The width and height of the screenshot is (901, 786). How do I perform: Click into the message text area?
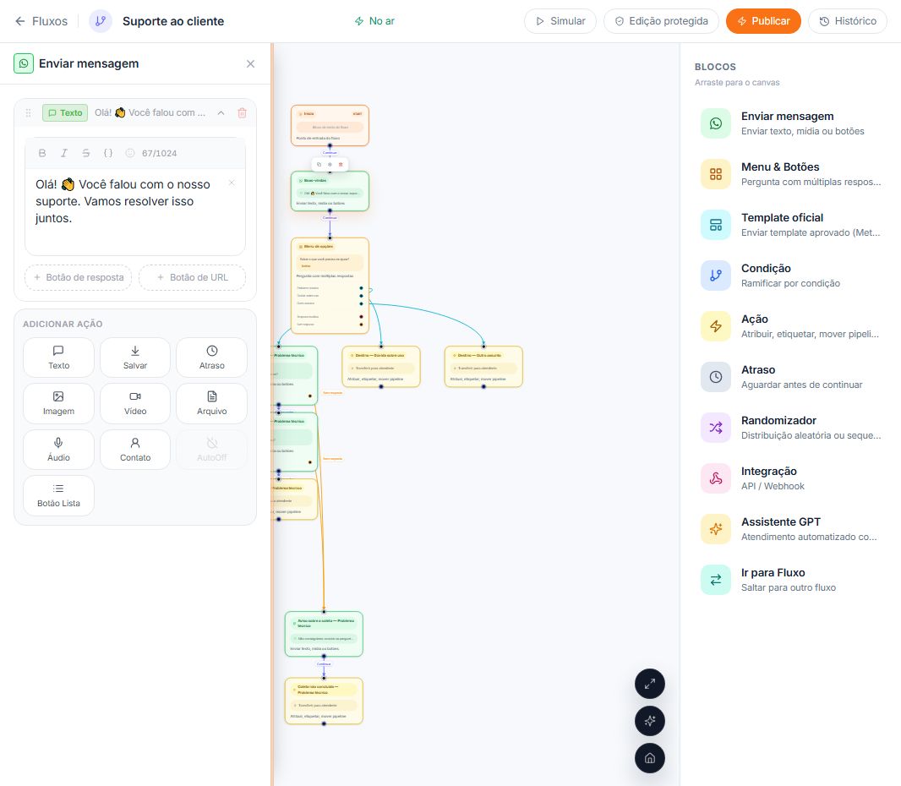(x=135, y=211)
